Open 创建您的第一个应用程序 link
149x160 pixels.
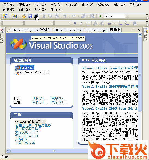[33, 125]
